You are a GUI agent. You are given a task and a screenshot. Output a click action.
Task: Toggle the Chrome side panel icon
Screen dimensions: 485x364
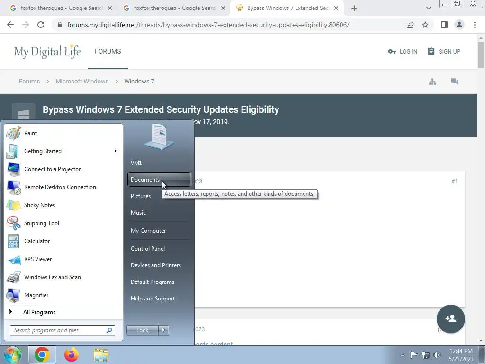tap(444, 25)
